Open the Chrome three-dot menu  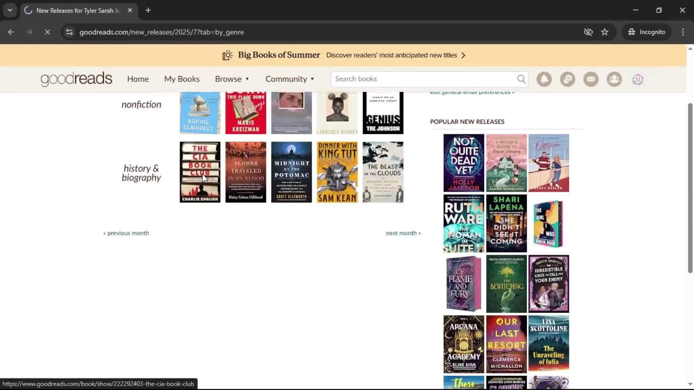coord(683,32)
